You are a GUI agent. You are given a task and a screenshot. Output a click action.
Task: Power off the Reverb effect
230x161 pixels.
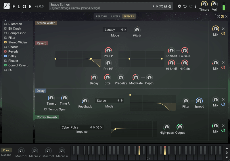point(223,68)
